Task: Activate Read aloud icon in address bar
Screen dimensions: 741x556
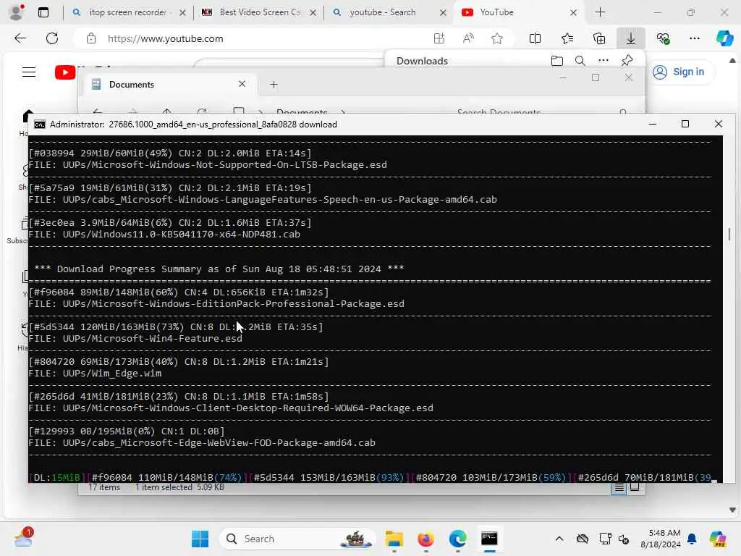Action: point(468,38)
